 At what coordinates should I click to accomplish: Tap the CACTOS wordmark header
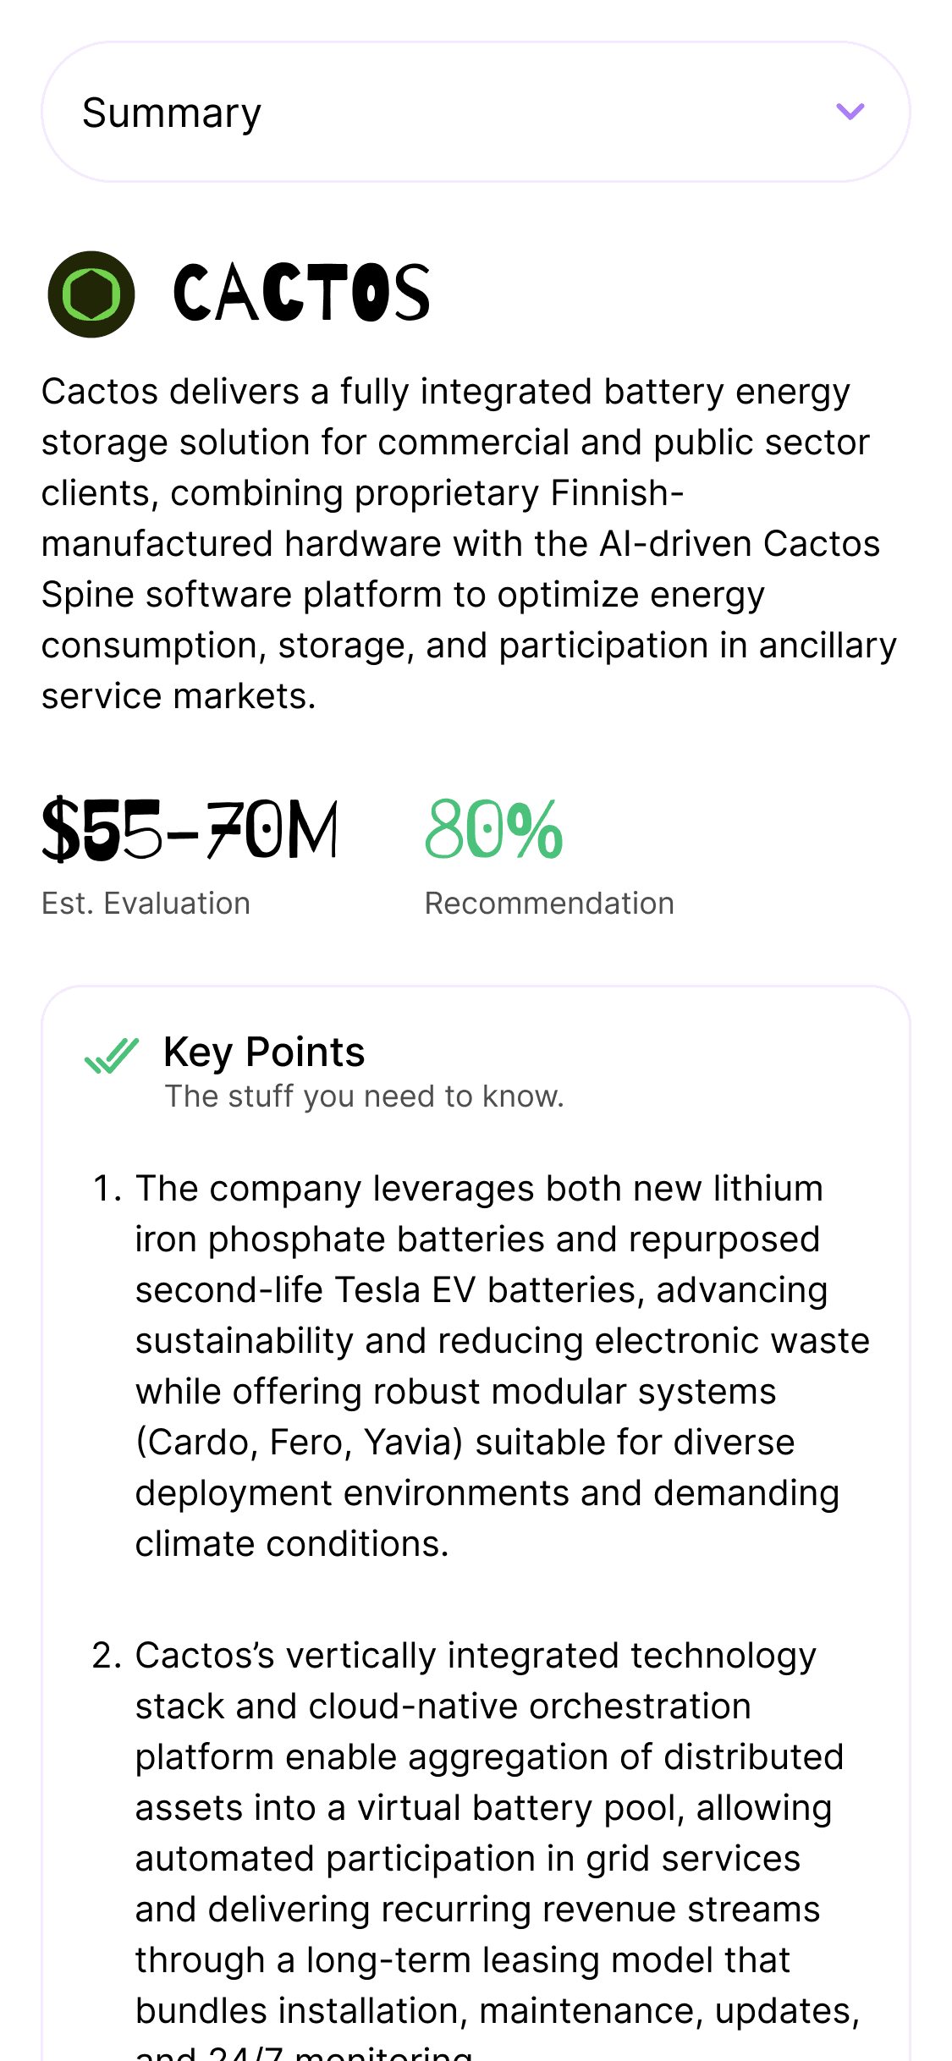coord(300,294)
